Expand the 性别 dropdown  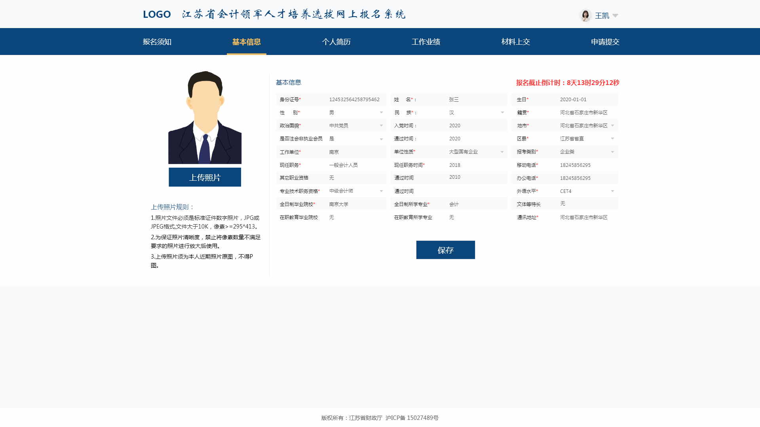[x=381, y=113]
